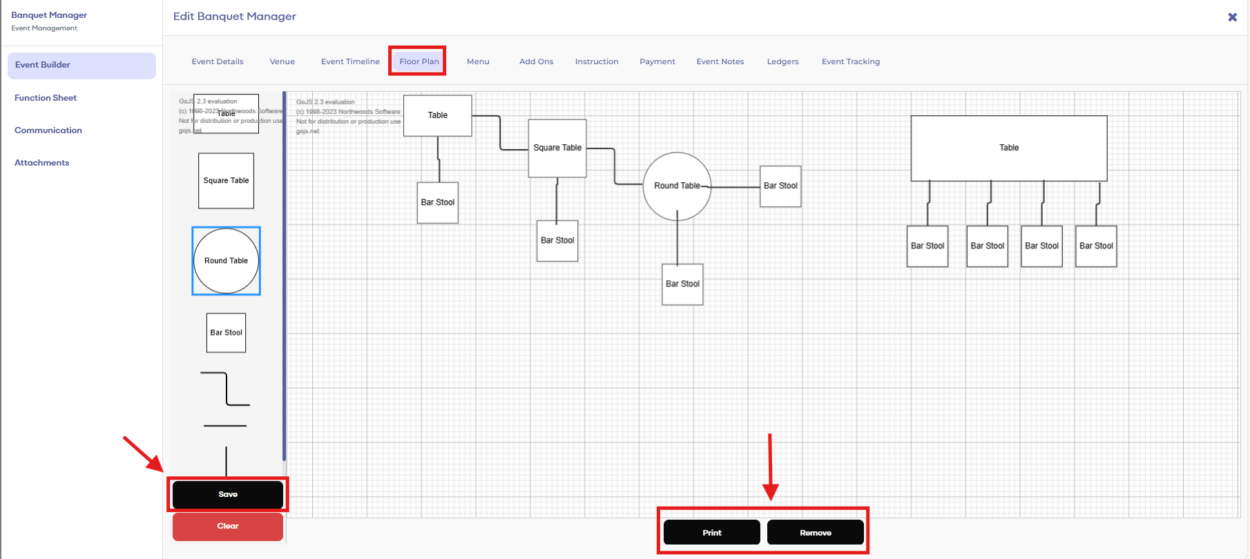
Task: Click the Remove button
Action: (x=815, y=533)
